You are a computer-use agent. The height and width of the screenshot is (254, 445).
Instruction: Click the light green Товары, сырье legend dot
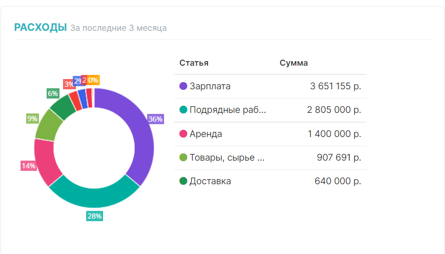pos(183,158)
